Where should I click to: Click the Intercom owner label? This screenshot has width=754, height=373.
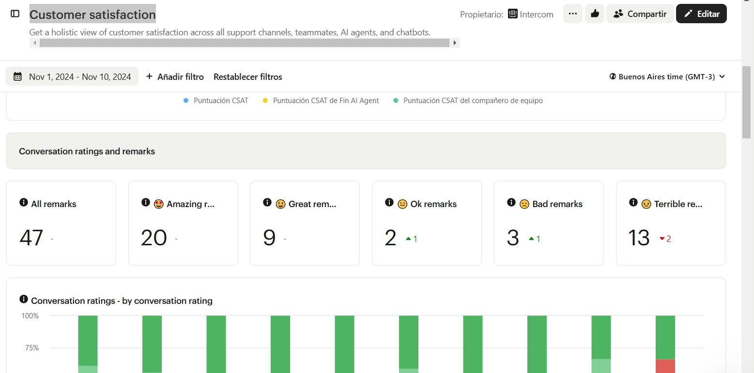(537, 15)
